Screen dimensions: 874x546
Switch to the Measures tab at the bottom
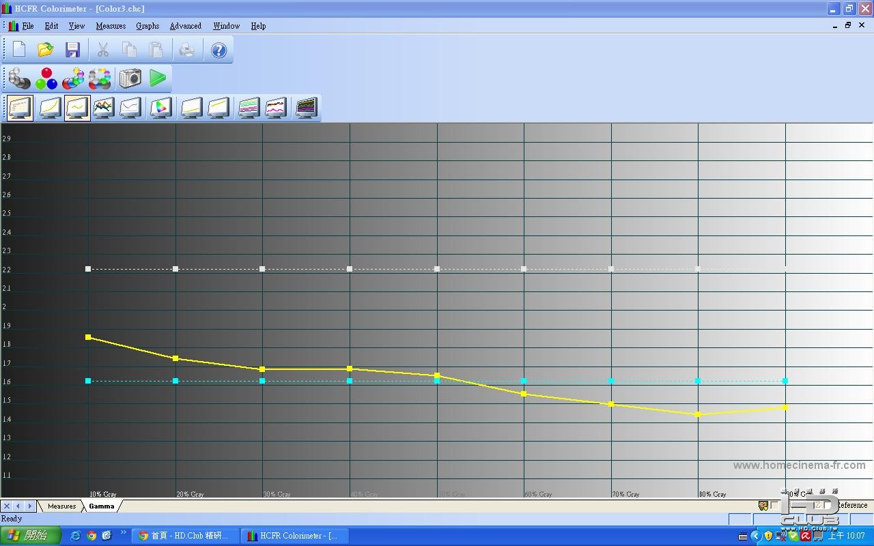(x=61, y=506)
